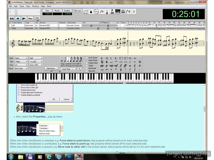This screenshot has height=160, width=214.
Task: Select the second ending bracket symbol
Action: (x=125, y=58)
